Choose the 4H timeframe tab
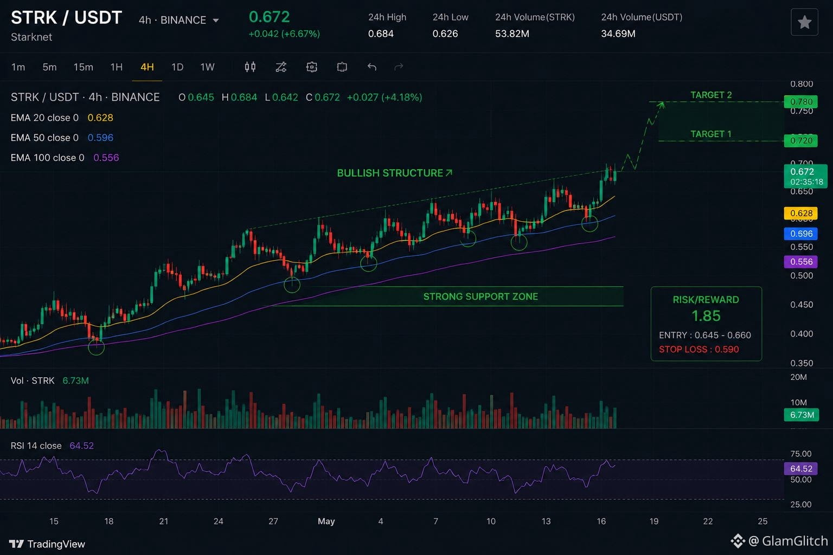 click(x=147, y=67)
